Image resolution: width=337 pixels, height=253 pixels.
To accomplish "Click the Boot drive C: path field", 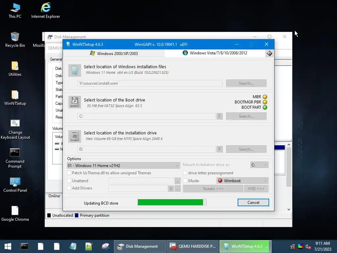I will (x=146, y=116).
